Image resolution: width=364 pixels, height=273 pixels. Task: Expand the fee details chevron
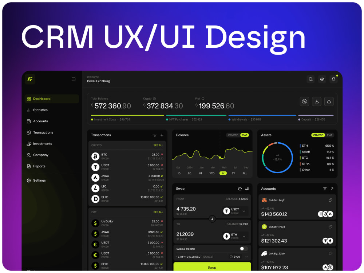point(246,257)
